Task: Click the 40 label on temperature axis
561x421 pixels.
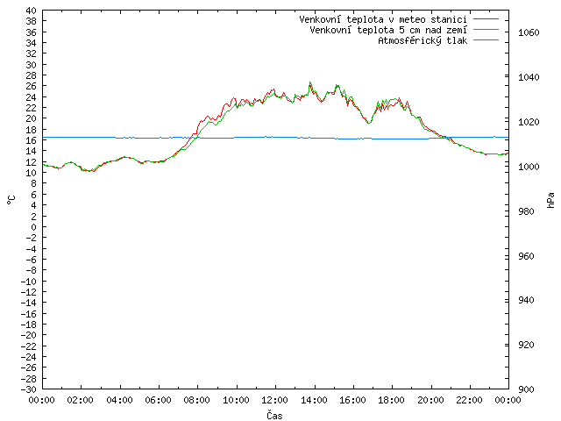Action: pos(32,11)
